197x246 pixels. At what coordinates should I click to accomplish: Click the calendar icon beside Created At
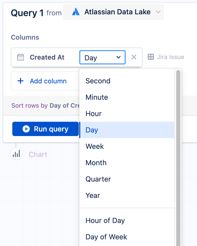pyautogui.click(x=21, y=57)
